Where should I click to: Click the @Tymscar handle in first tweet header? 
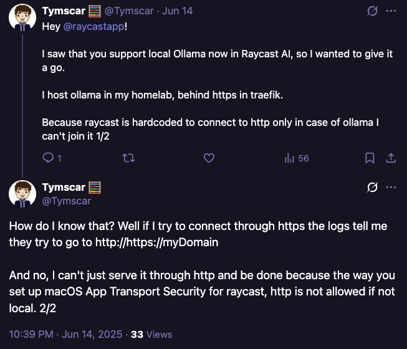[x=130, y=11]
